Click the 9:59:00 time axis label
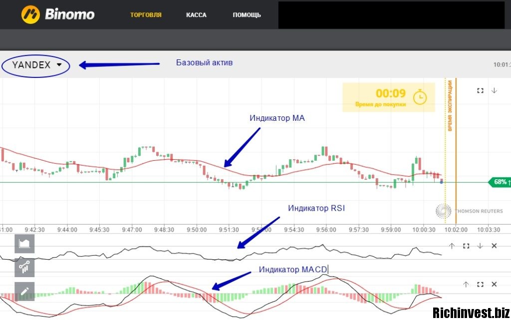The image size is (511, 320). [x=391, y=230]
